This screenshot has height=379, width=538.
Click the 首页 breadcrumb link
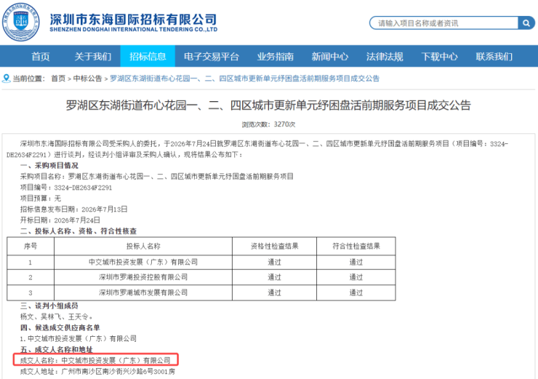tap(58, 79)
